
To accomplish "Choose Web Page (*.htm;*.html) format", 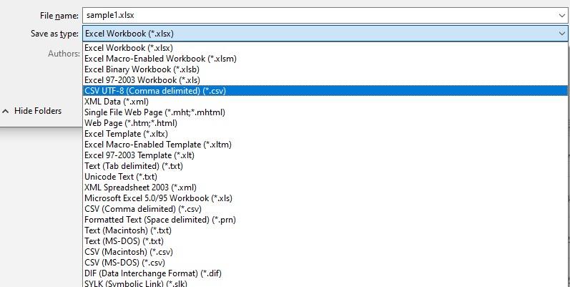I will (325, 123).
